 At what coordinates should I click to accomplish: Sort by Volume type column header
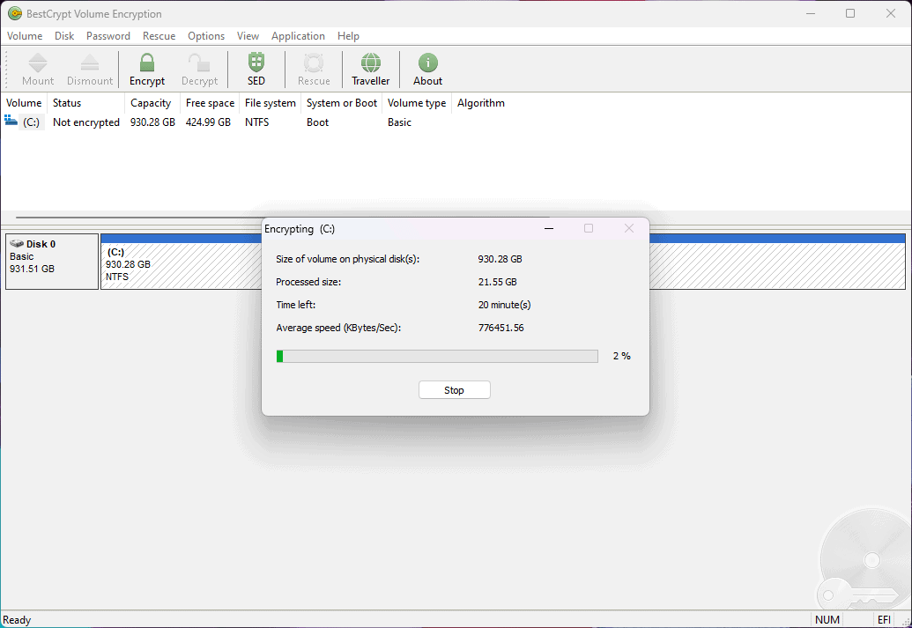pyautogui.click(x=417, y=103)
